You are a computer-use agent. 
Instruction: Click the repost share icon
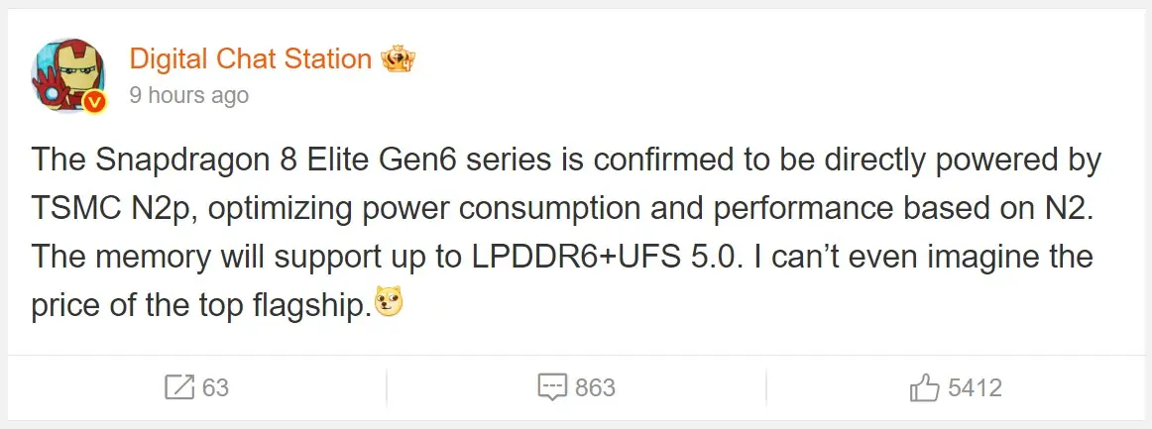click(178, 387)
